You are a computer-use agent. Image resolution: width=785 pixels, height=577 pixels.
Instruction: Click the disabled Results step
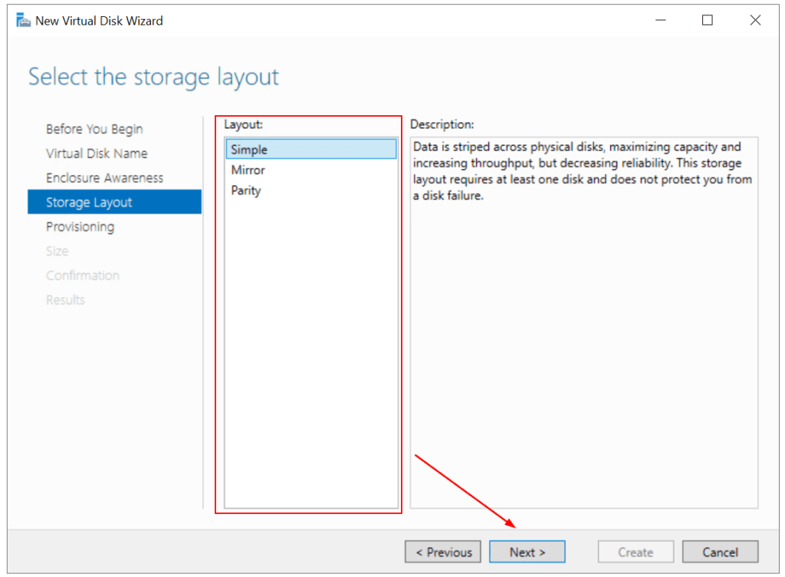point(65,300)
